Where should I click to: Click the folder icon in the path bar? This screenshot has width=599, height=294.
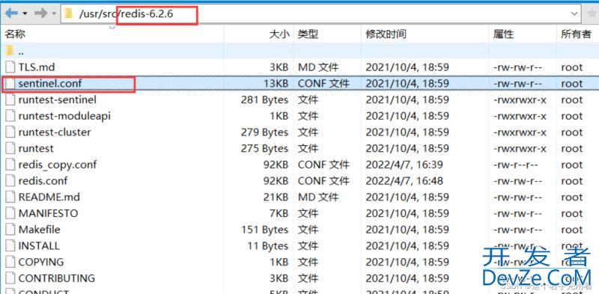pos(69,13)
